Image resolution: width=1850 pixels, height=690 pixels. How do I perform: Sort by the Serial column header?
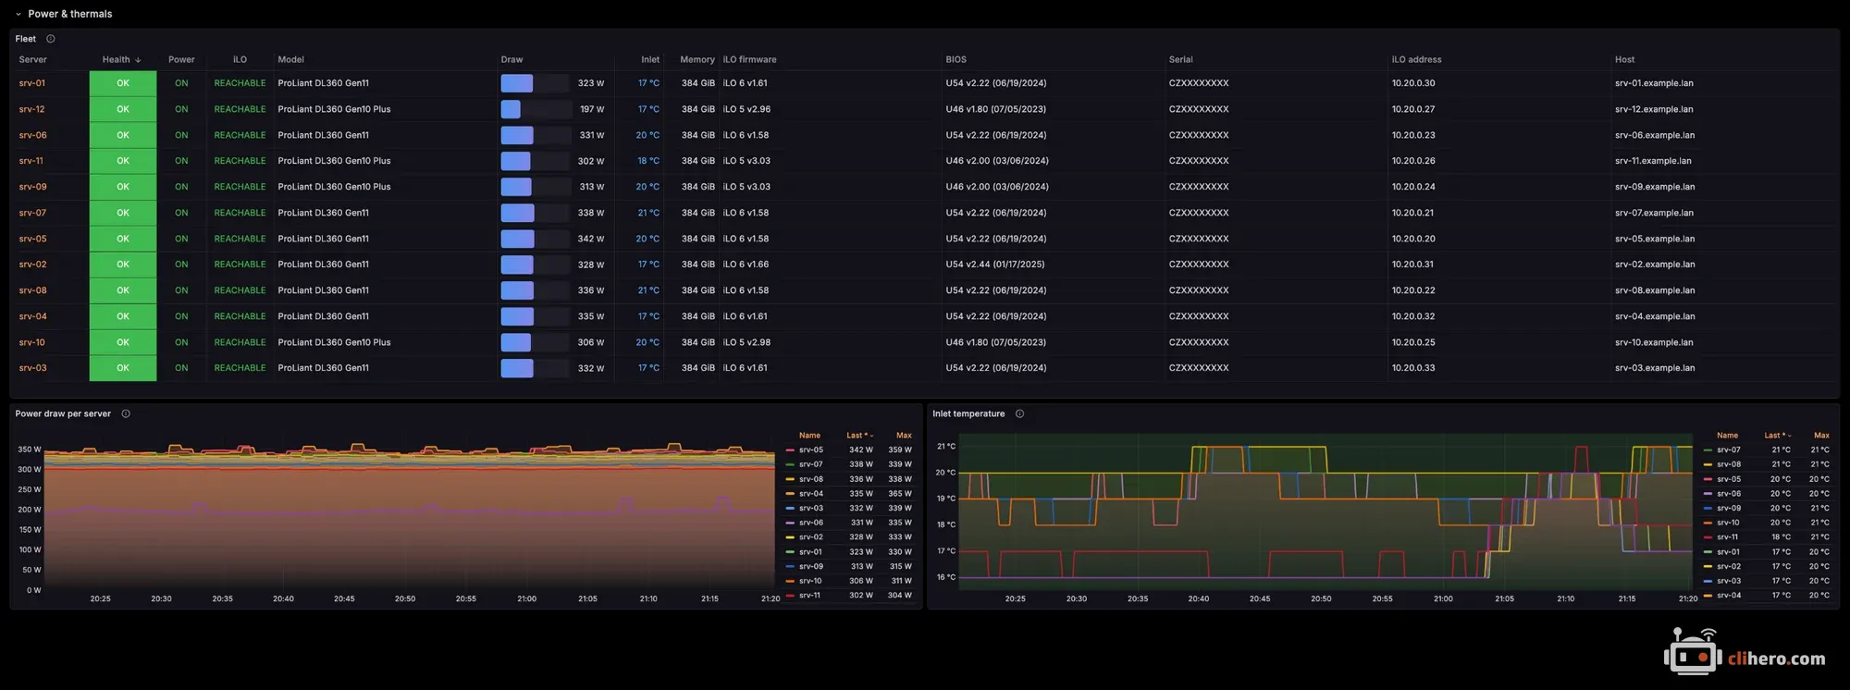[1180, 59]
